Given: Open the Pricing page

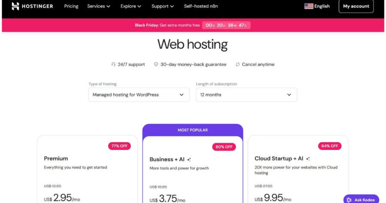Looking at the screenshot, I should click(71, 6).
